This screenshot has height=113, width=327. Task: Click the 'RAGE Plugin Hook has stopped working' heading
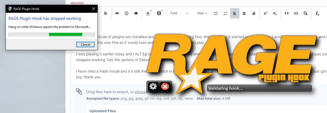[45, 19]
